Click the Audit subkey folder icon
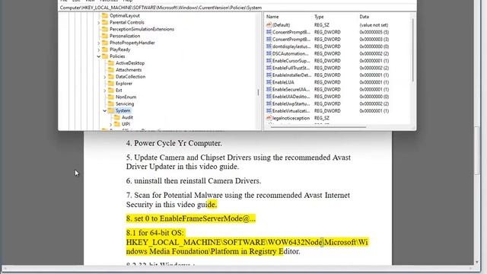This screenshot has height=274, width=487. 117,117
